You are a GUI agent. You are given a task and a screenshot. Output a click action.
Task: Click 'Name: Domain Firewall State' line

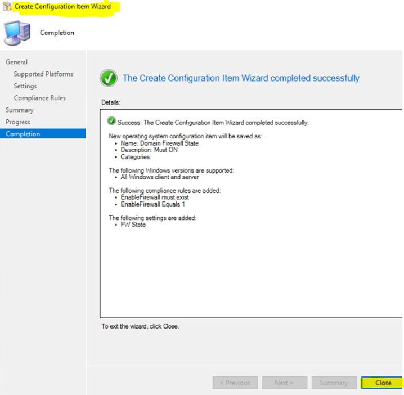[159, 143]
